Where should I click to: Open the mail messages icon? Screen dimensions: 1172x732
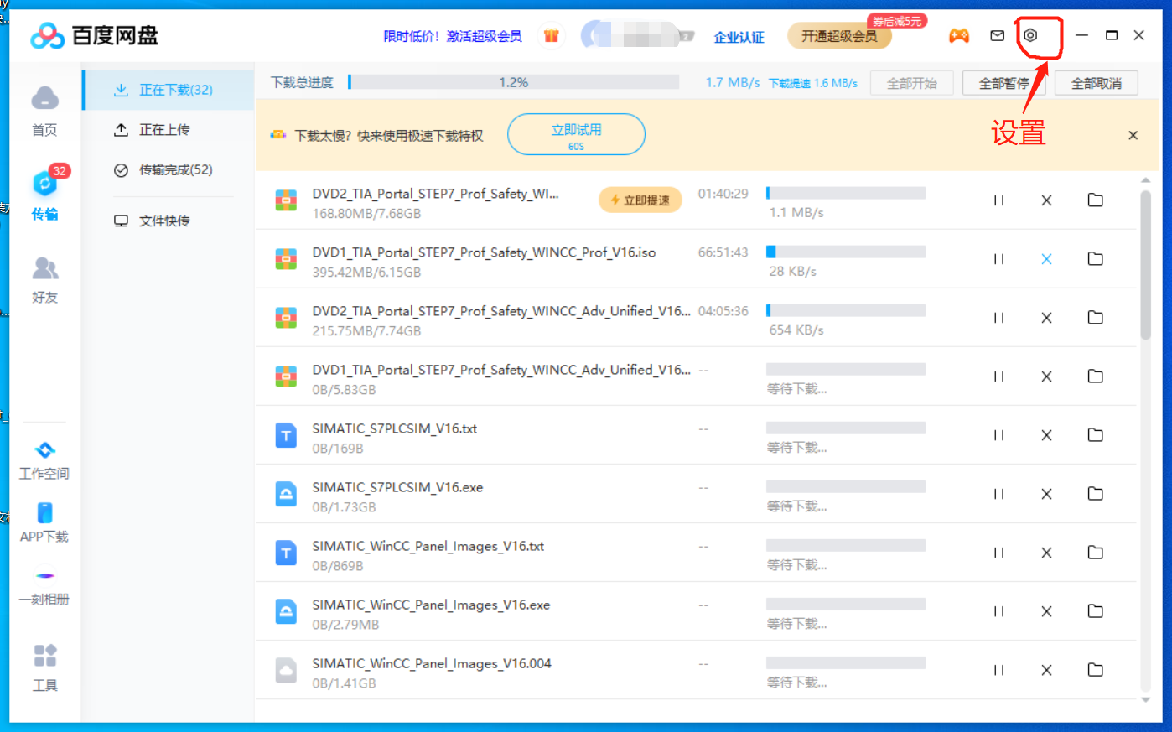pos(997,35)
